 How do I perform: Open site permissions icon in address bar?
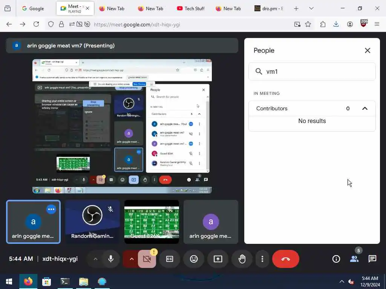coord(72,24)
